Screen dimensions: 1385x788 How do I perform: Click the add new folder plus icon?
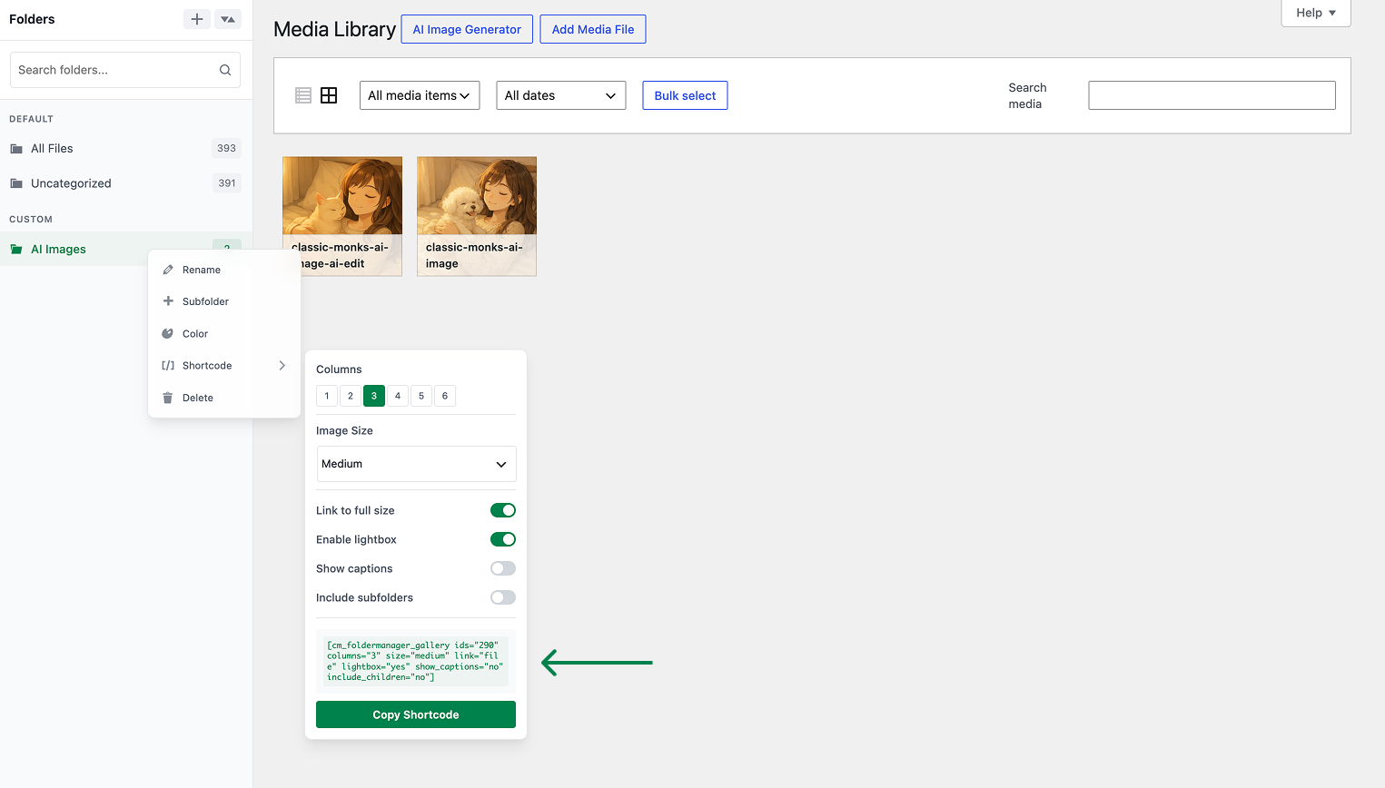pyautogui.click(x=197, y=19)
